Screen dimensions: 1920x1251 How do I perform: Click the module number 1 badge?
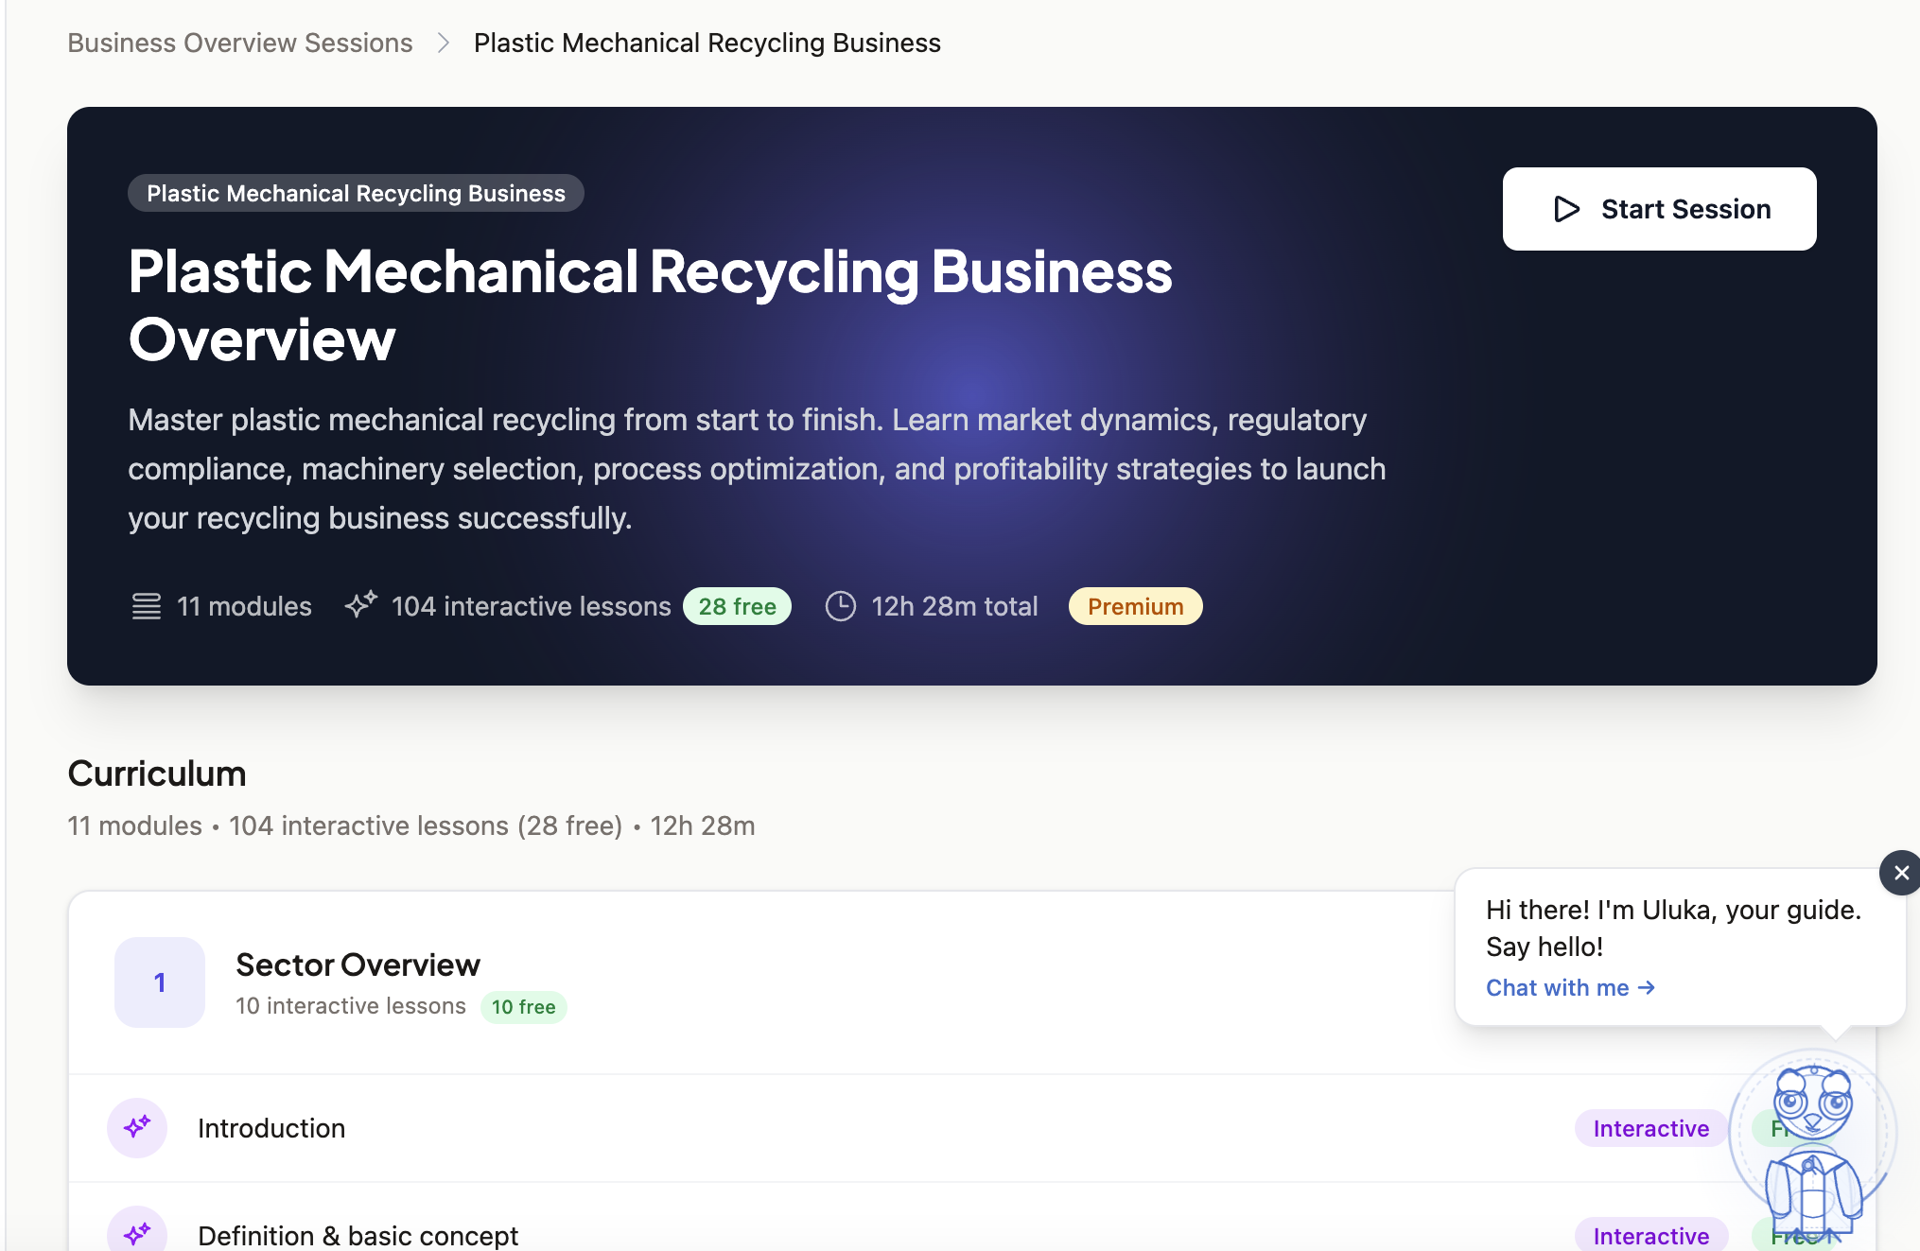coord(160,982)
